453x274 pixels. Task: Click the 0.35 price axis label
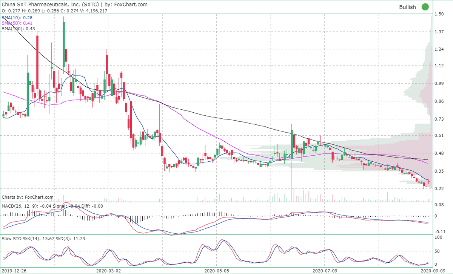[x=439, y=171]
